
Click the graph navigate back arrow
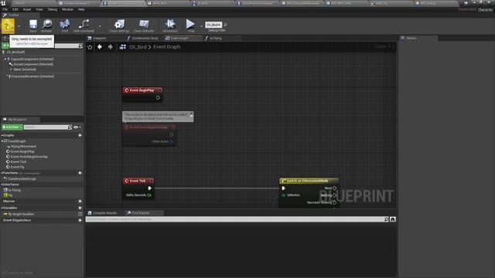(x=100, y=46)
